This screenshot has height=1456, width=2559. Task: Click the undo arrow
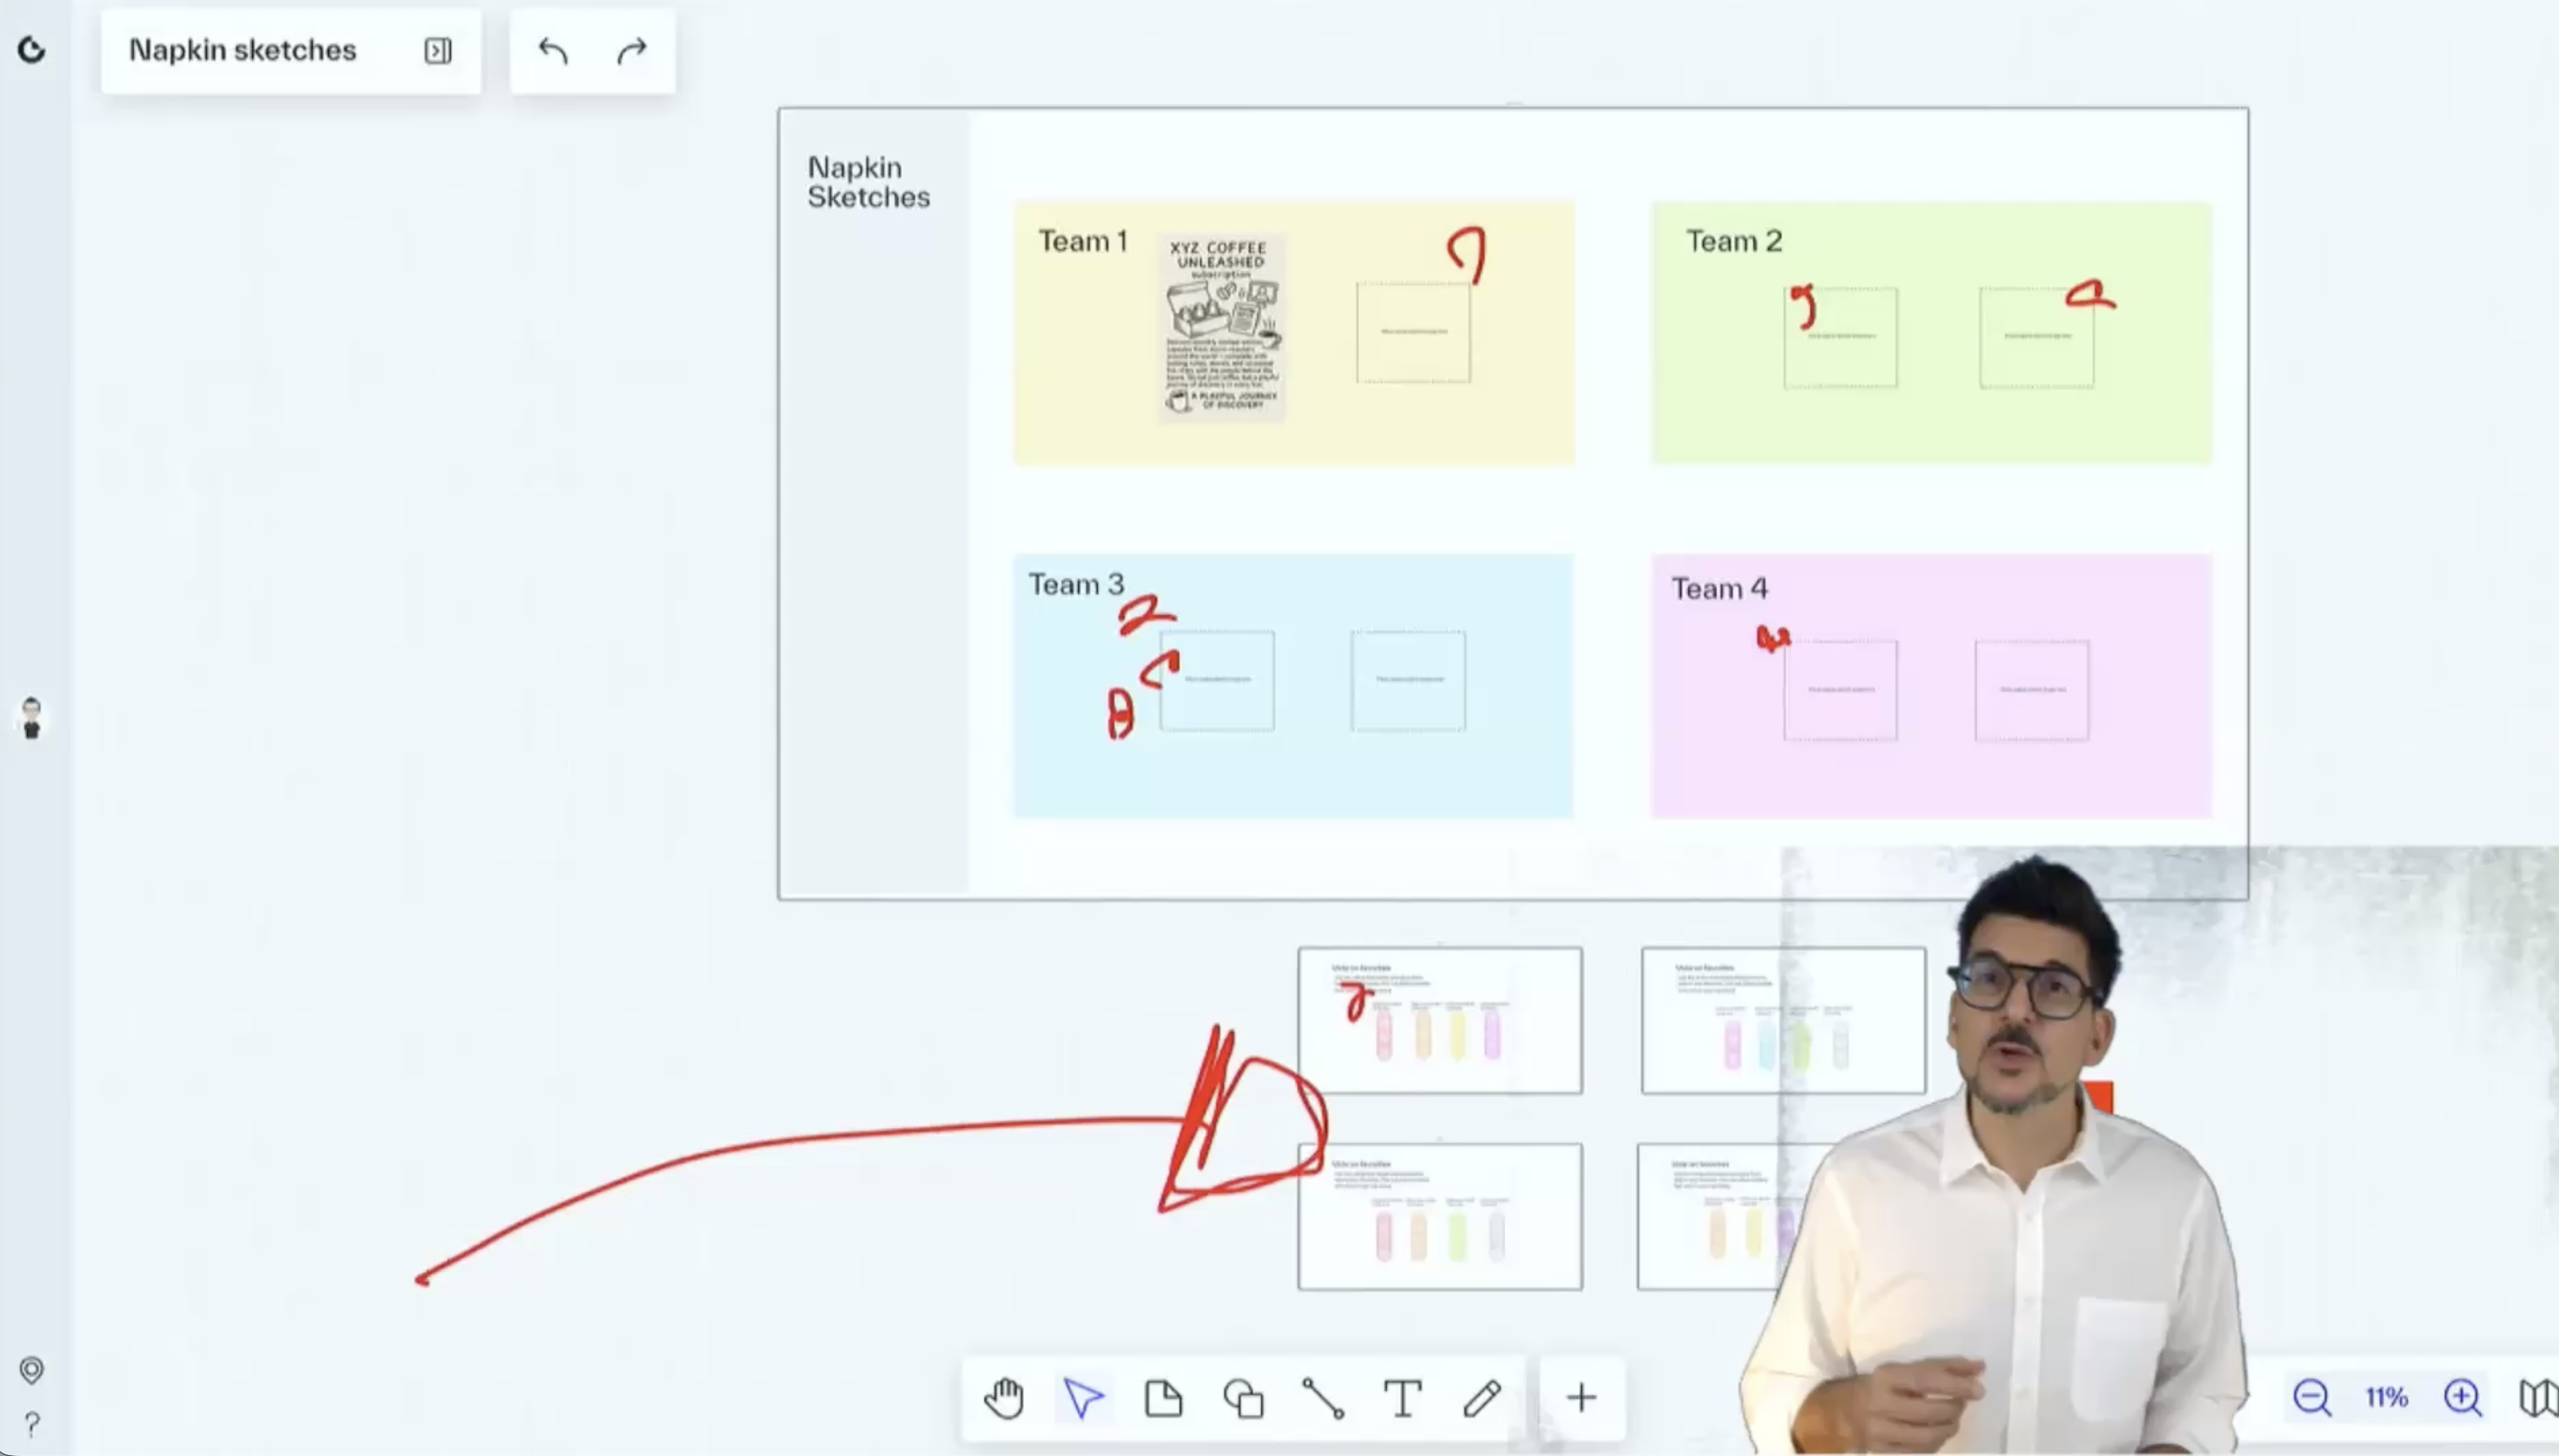(x=553, y=51)
